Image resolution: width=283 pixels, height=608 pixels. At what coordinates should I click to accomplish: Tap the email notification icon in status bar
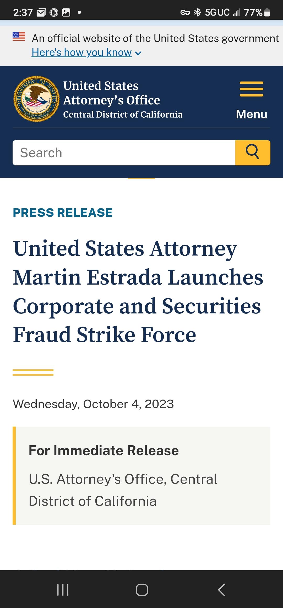(41, 12)
